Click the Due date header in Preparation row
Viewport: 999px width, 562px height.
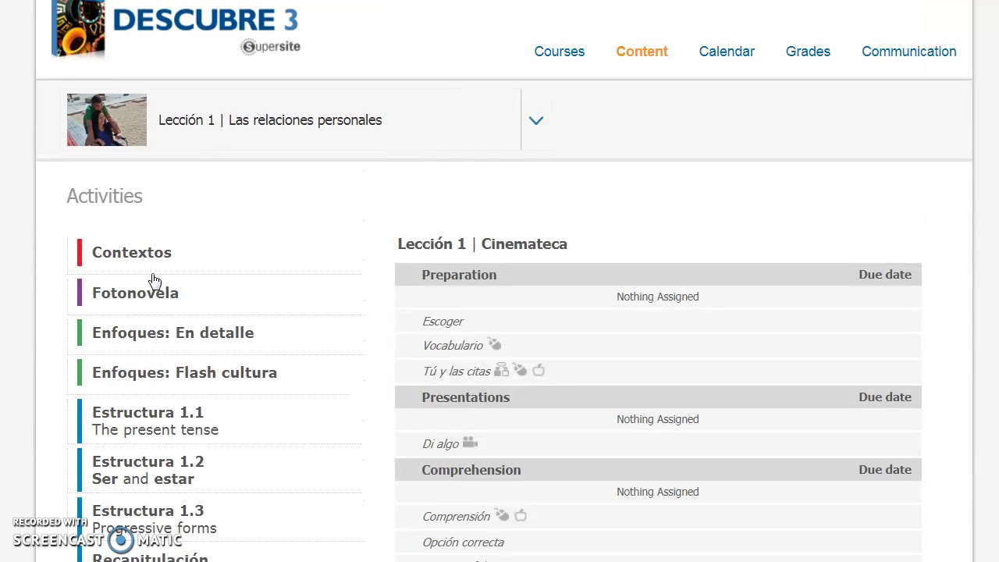point(885,275)
